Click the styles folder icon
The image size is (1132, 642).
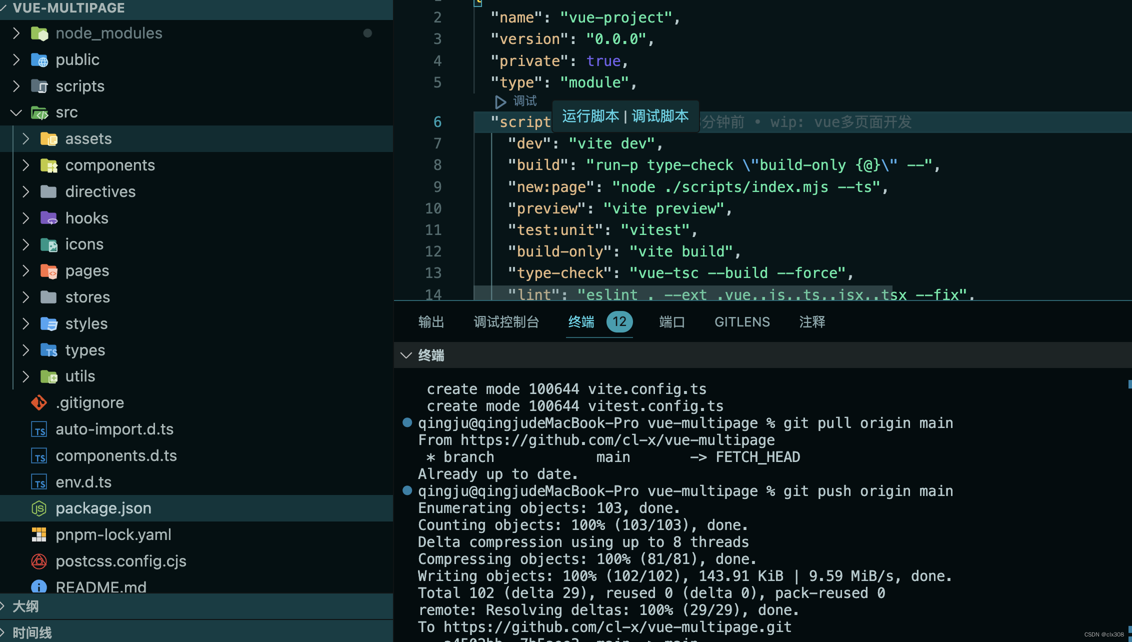coord(49,323)
